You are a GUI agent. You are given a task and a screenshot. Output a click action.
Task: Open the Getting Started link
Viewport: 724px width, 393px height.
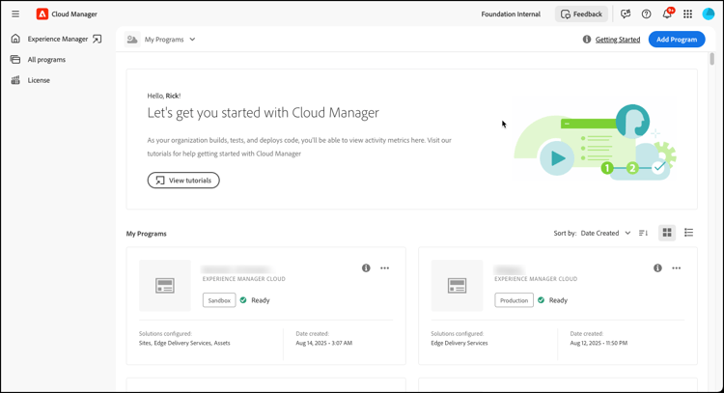[618, 40]
